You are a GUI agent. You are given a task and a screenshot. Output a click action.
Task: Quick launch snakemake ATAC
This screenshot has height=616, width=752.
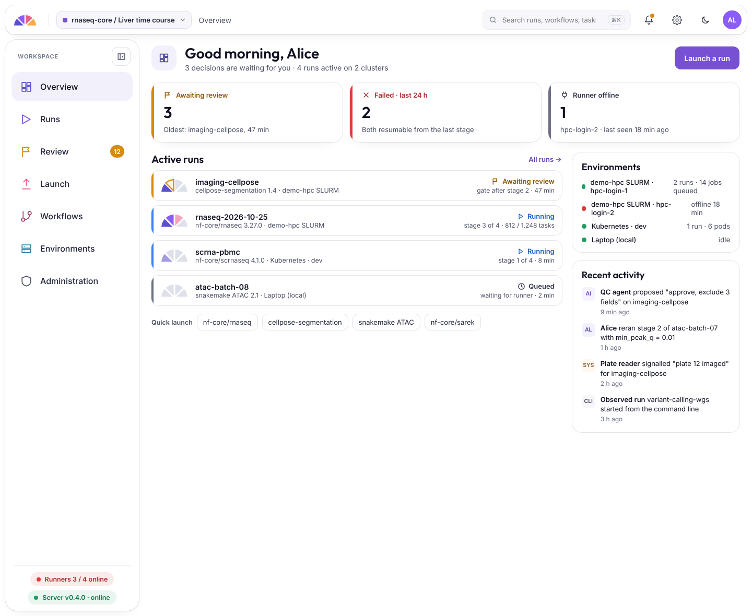386,322
